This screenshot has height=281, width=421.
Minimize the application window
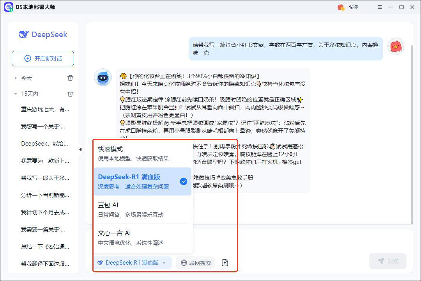click(390, 7)
